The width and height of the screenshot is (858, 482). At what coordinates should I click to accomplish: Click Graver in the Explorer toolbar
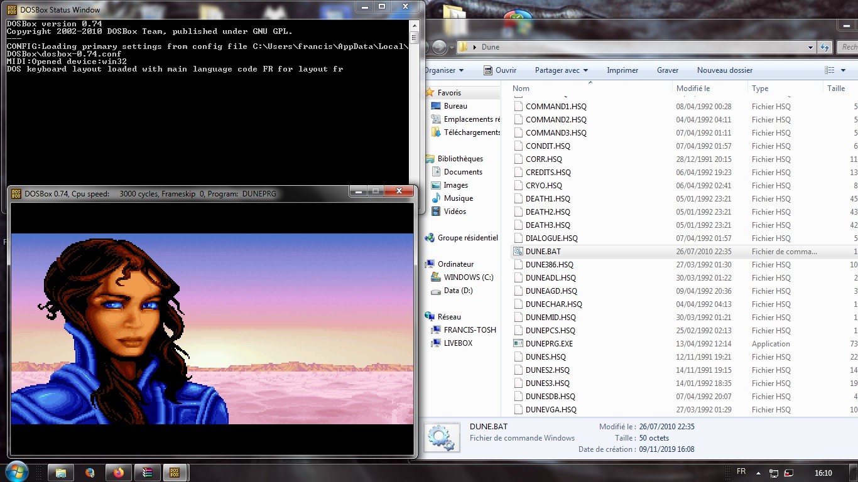coord(668,70)
